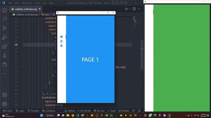Close the sidebar_indicator.py tab

pos(40,9)
